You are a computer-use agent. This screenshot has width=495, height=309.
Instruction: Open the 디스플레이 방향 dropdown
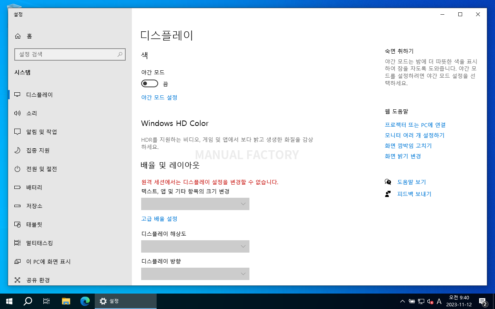[x=195, y=274]
